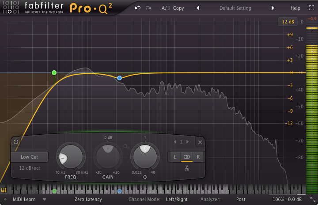This screenshot has width=318, height=205.
Task: Set band to stereo linked circles
Action: click(187, 157)
